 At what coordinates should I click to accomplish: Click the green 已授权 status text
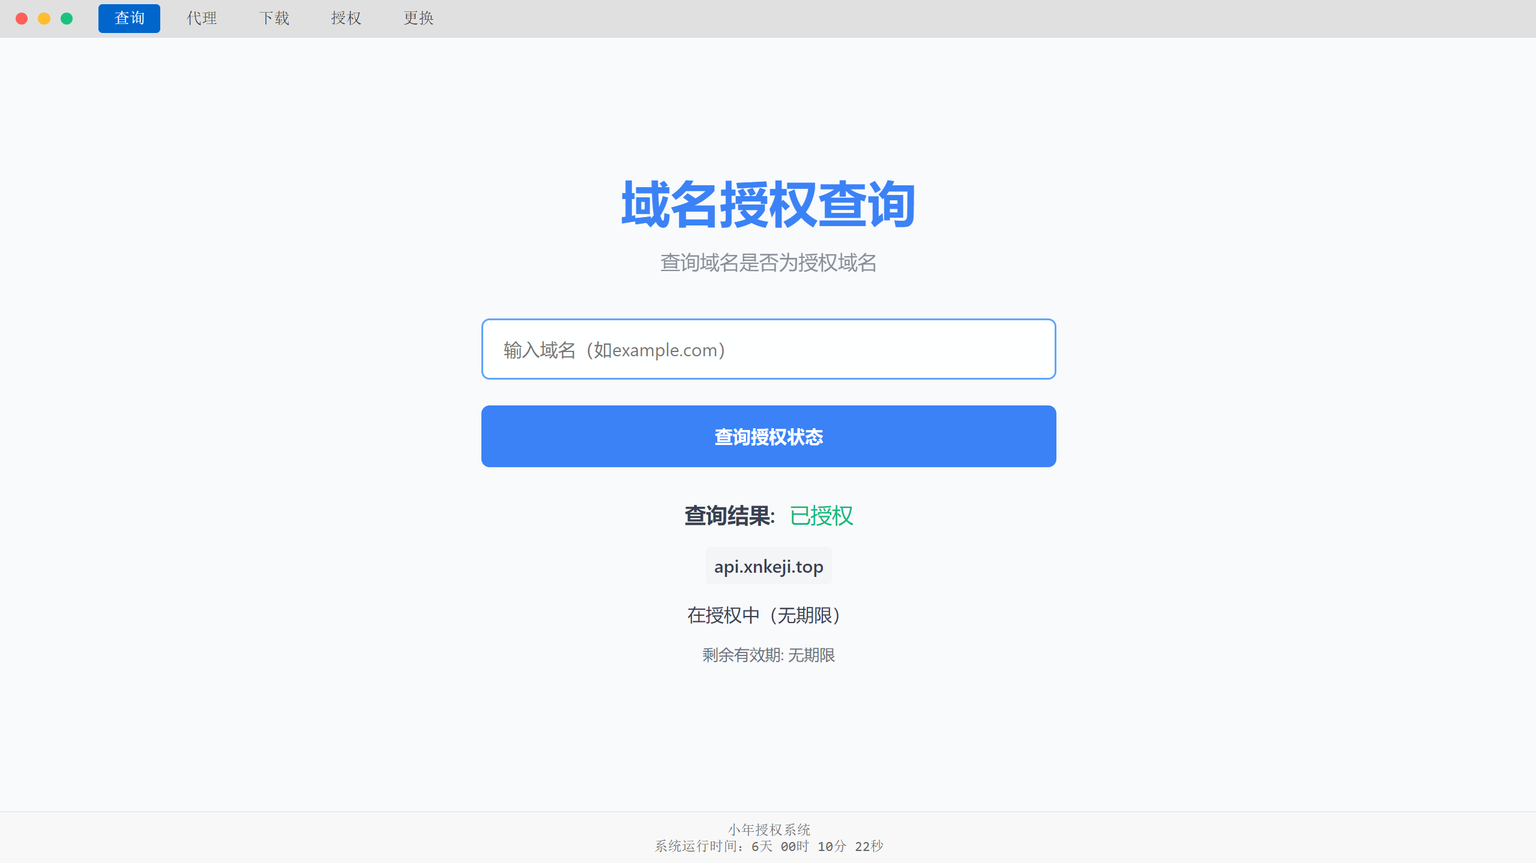tap(821, 516)
